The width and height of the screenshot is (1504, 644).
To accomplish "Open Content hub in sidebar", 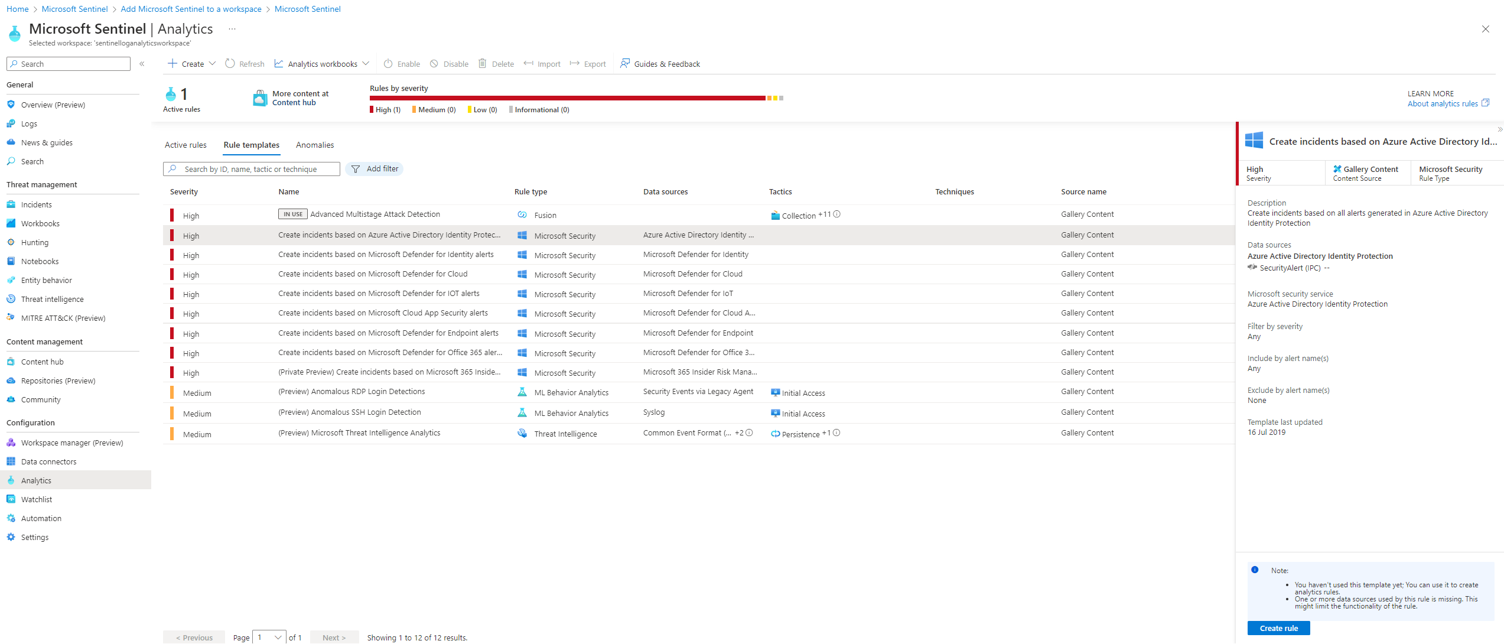I will (42, 362).
